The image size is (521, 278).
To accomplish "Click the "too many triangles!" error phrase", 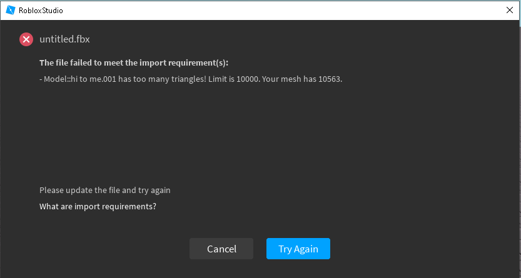I will (168, 79).
